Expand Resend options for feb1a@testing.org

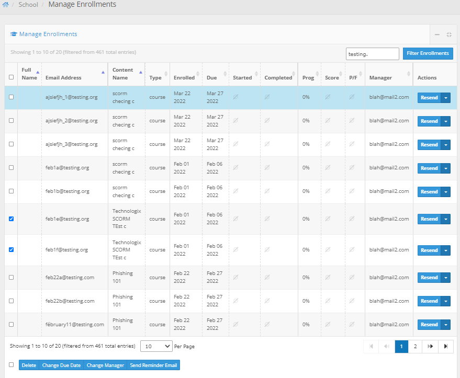[x=445, y=168]
